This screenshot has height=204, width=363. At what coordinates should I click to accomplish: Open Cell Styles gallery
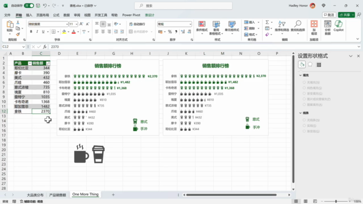coord(232,28)
